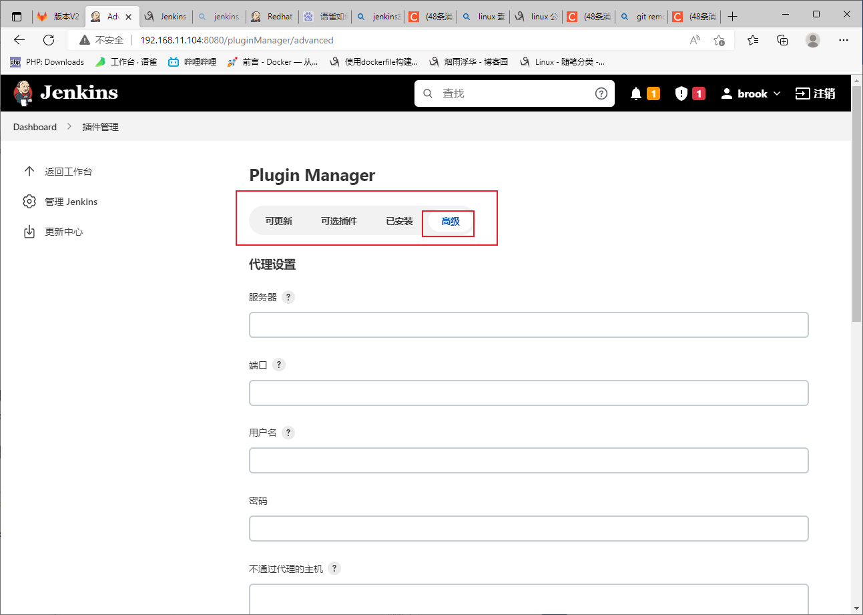Open the PHP: Downloads bookmark

(x=47, y=62)
